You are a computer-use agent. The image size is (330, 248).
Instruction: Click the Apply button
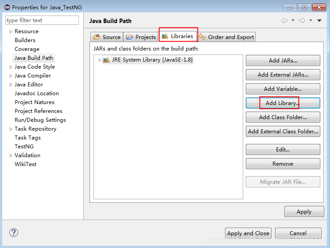click(304, 211)
